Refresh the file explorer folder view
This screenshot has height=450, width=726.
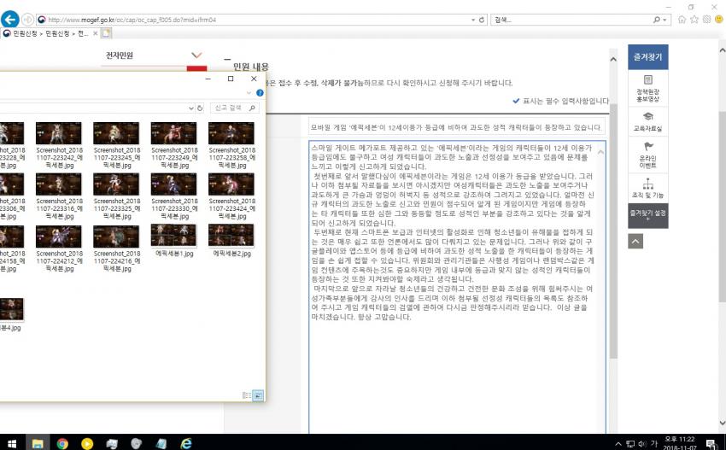tap(200, 108)
